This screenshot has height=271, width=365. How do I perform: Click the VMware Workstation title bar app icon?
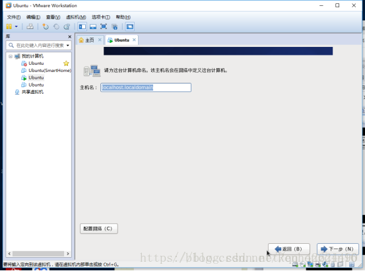coord(9,5)
